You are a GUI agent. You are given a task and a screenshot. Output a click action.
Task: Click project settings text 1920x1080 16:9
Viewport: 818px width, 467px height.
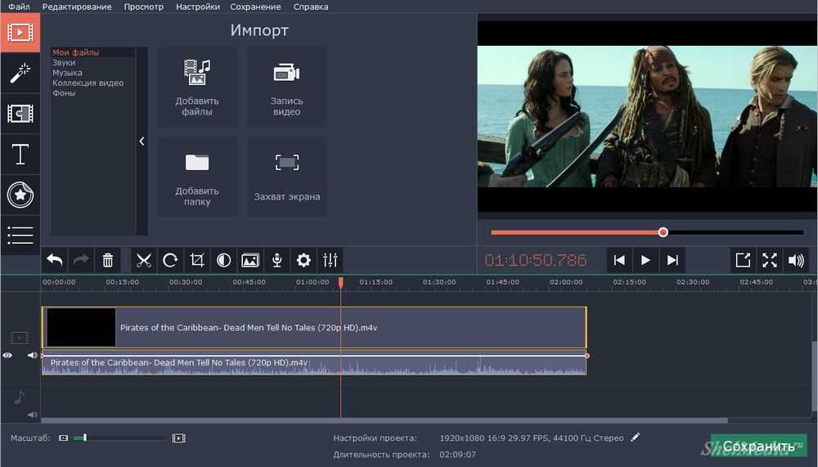(532, 438)
